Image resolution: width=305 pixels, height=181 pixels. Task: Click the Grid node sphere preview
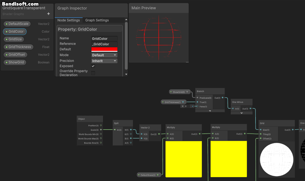[277, 160]
